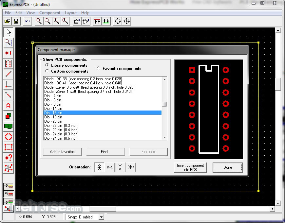Select Library components radio button

(x=47, y=65)
